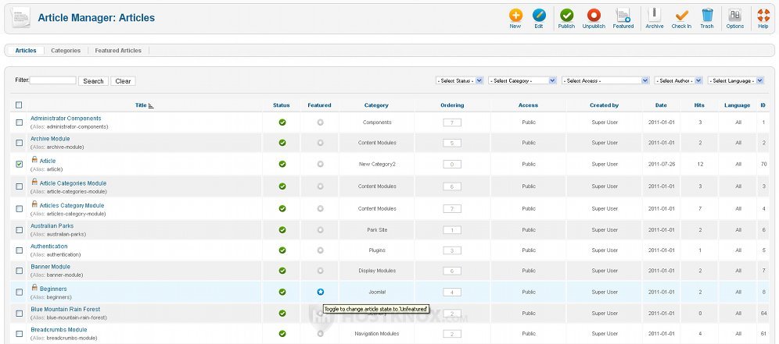Sort by the Ordering column header
Viewport: 779px width, 344px height.
(452, 105)
